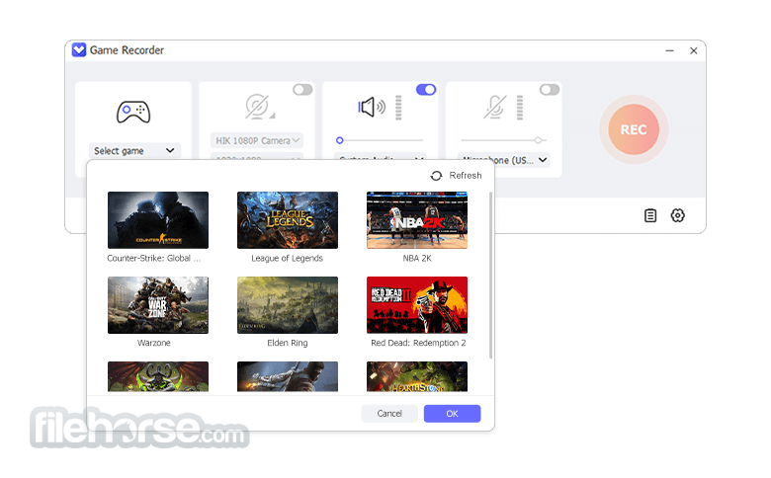Expand the HIK 1080P Camera dropdown

(x=257, y=140)
